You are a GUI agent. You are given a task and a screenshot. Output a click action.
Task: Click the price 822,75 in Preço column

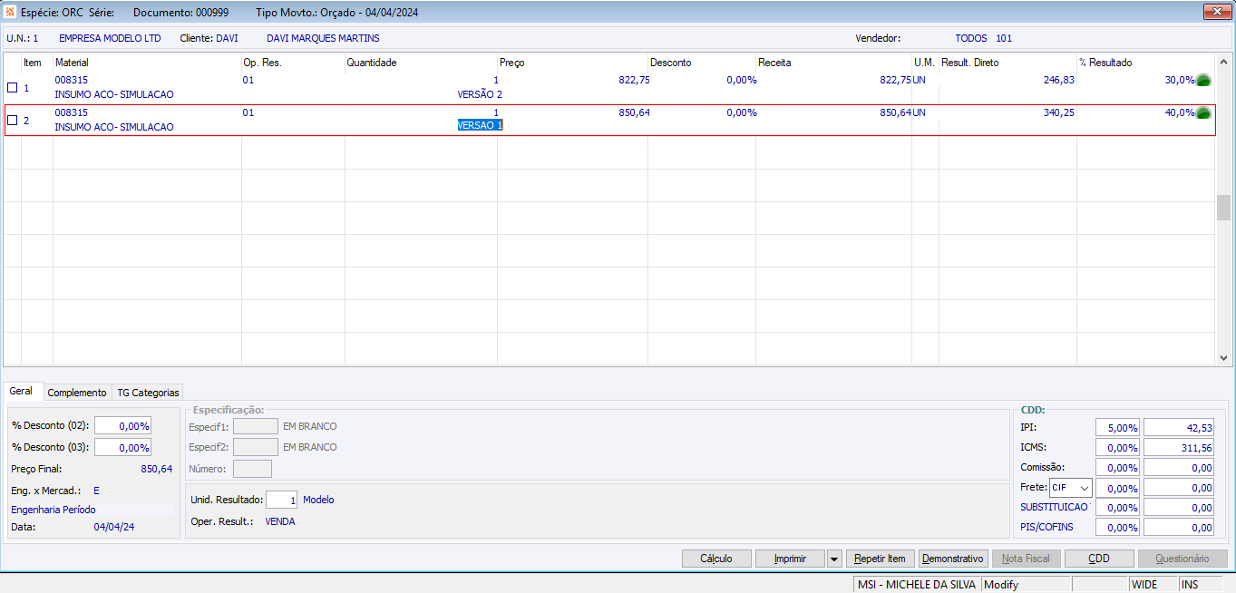pyautogui.click(x=634, y=80)
